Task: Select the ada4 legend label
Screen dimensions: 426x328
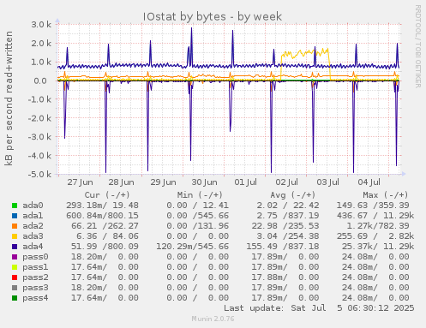Action: 33,247
